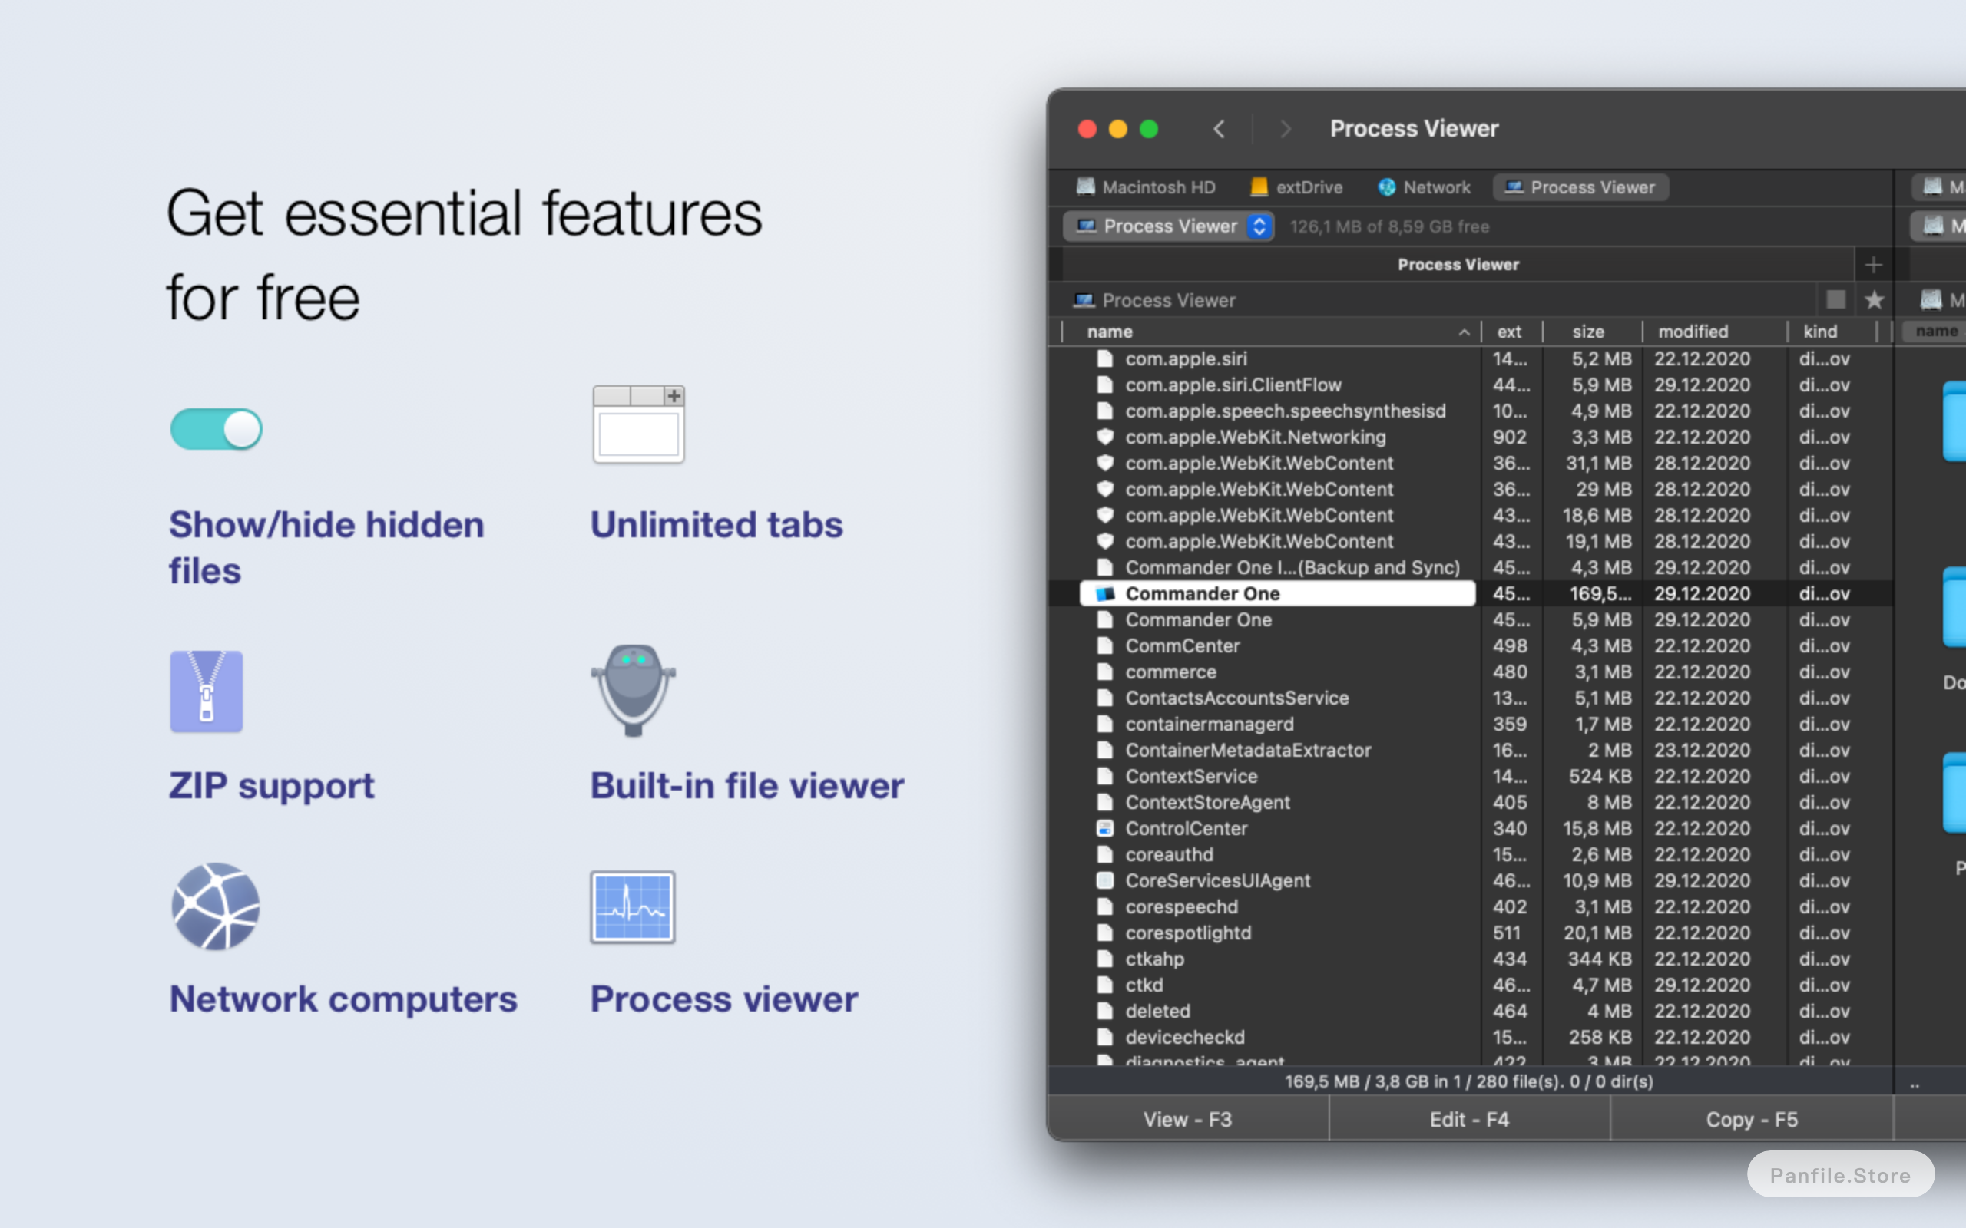Viewport: 1966px width, 1228px height.
Task: Click the Process viewer monitor icon
Action: [633, 907]
